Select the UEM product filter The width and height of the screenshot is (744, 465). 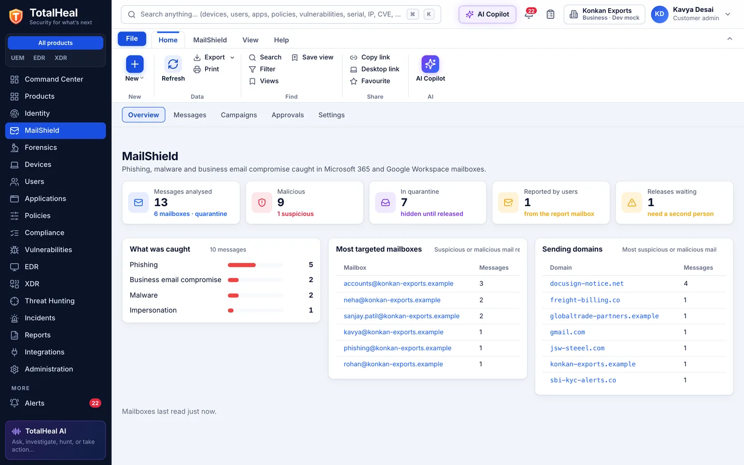pyautogui.click(x=18, y=58)
